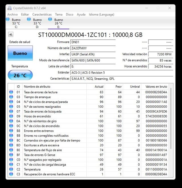Click status orb for ciclos de carga/descarga
182x188 pixels.
11,164
